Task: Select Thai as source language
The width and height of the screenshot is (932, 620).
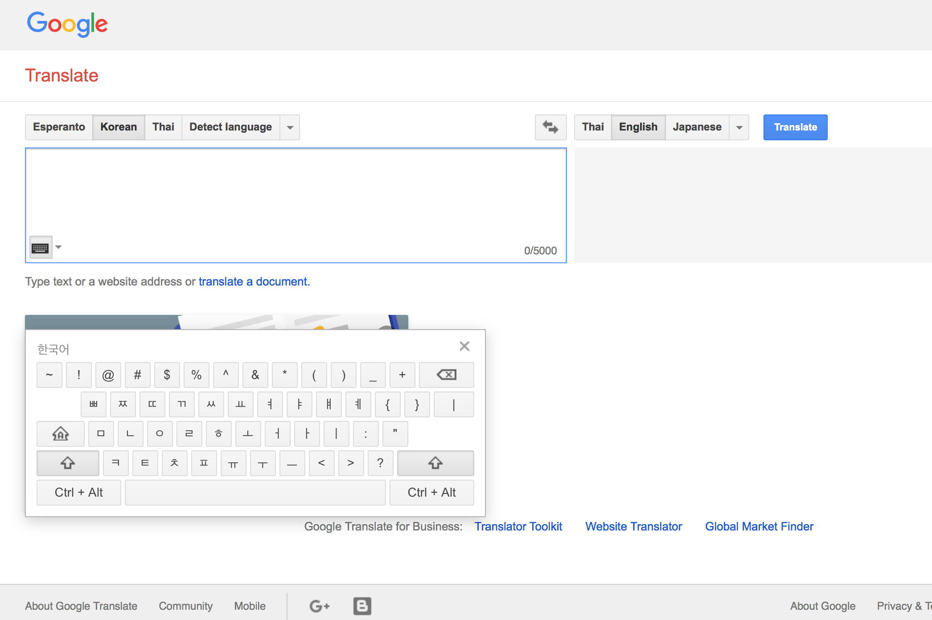Action: [163, 127]
